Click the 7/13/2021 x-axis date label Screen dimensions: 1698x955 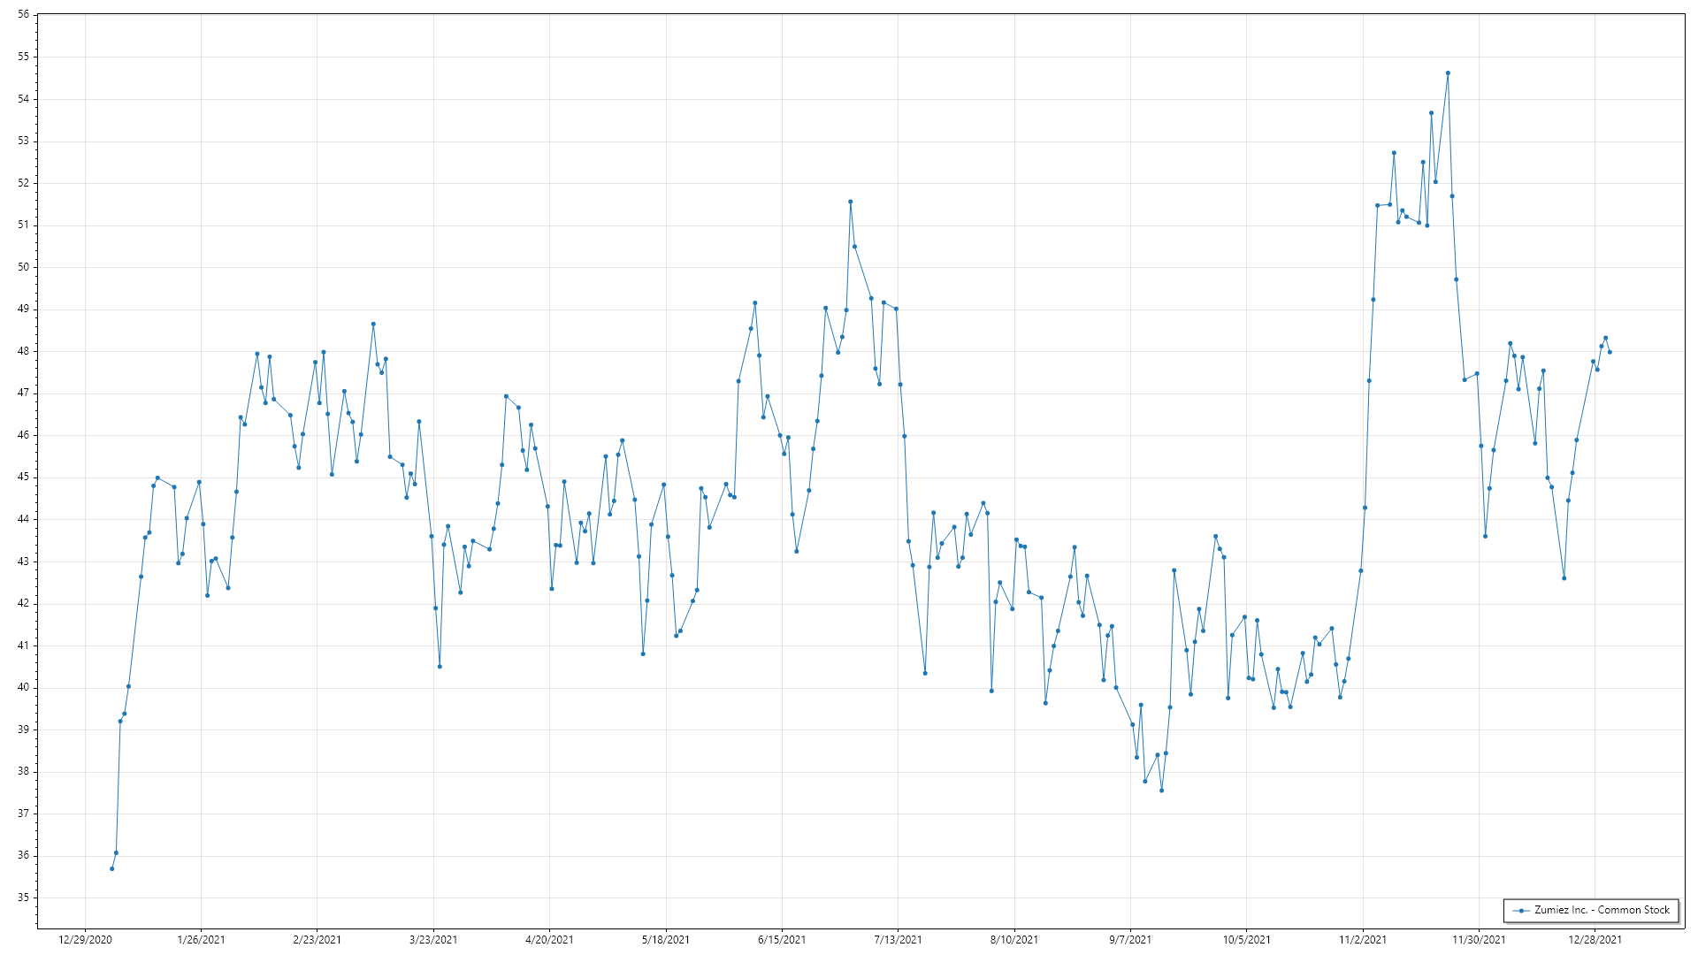[x=898, y=940]
